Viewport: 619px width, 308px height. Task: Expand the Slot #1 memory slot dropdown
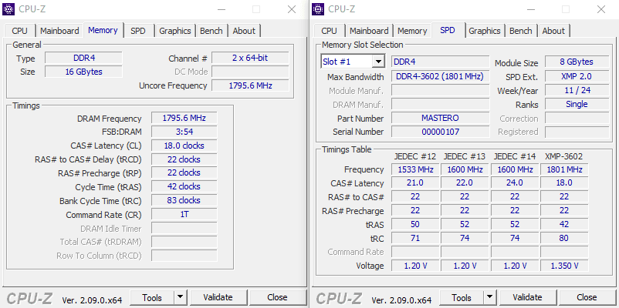(x=379, y=62)
